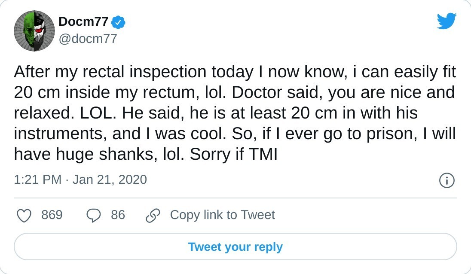The image size is (471, 274).
Task: Select the Copy link to Tweet text
Action: pyautogui.click(x=222, y=215)
